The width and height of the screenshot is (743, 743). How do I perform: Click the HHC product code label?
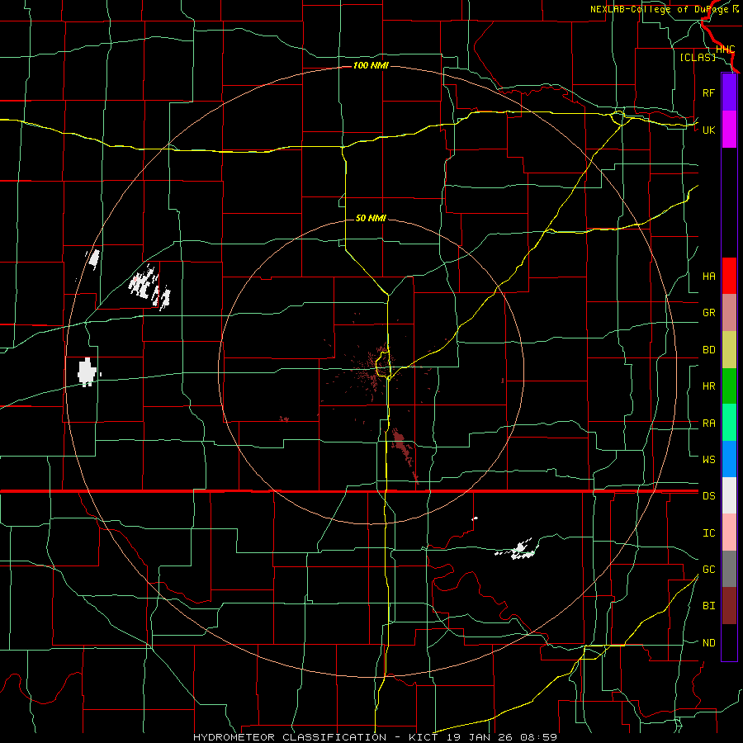tap(725, 50)
